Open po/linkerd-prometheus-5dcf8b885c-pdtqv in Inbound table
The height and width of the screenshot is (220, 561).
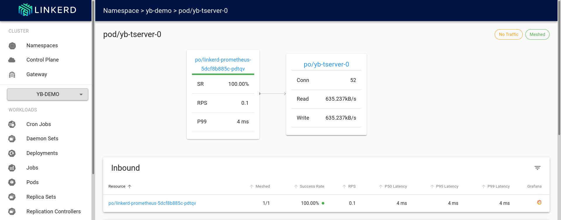[152, 203]
